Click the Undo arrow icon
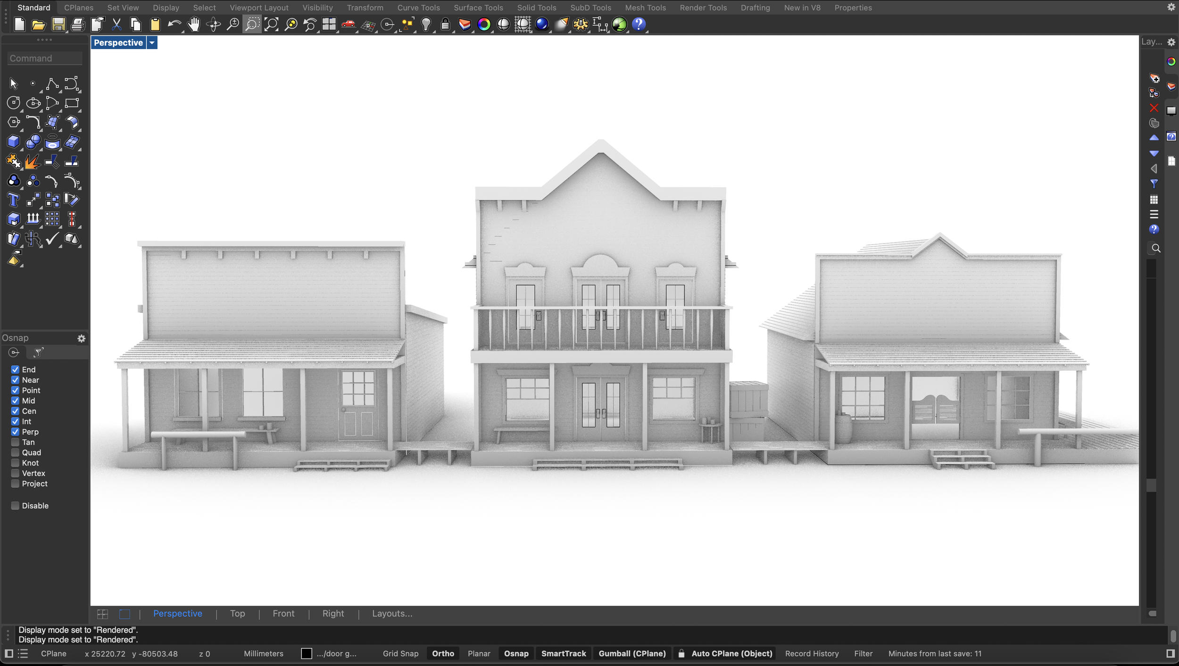 click(174, 25)
